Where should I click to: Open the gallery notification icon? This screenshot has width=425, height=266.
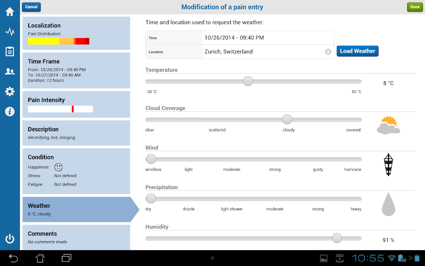click(x=324, y=259)
